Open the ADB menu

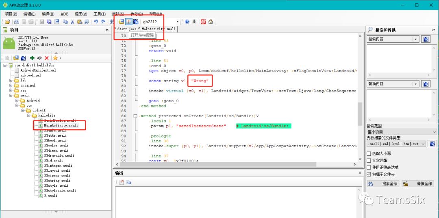coord(64,14)
